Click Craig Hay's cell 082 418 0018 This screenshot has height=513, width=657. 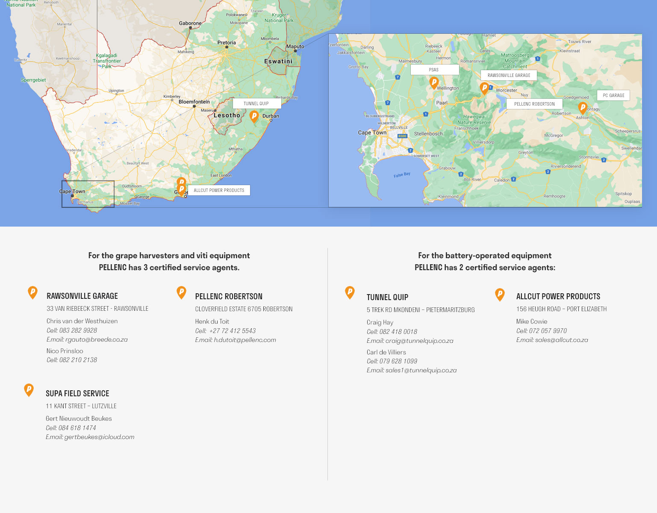pos(398,332)
